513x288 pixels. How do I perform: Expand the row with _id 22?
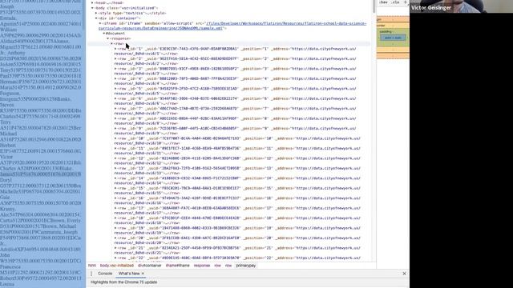point(115,258)
